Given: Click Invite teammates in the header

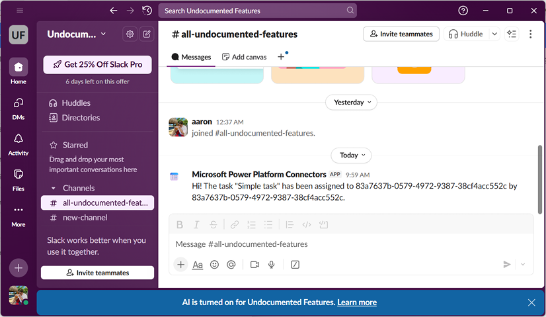Looking at the screenshot, I should (401, 34).
